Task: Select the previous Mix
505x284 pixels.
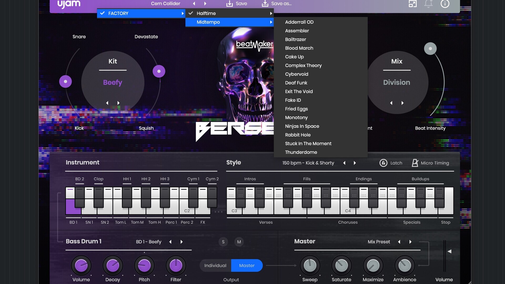Action: pos(391,103)
